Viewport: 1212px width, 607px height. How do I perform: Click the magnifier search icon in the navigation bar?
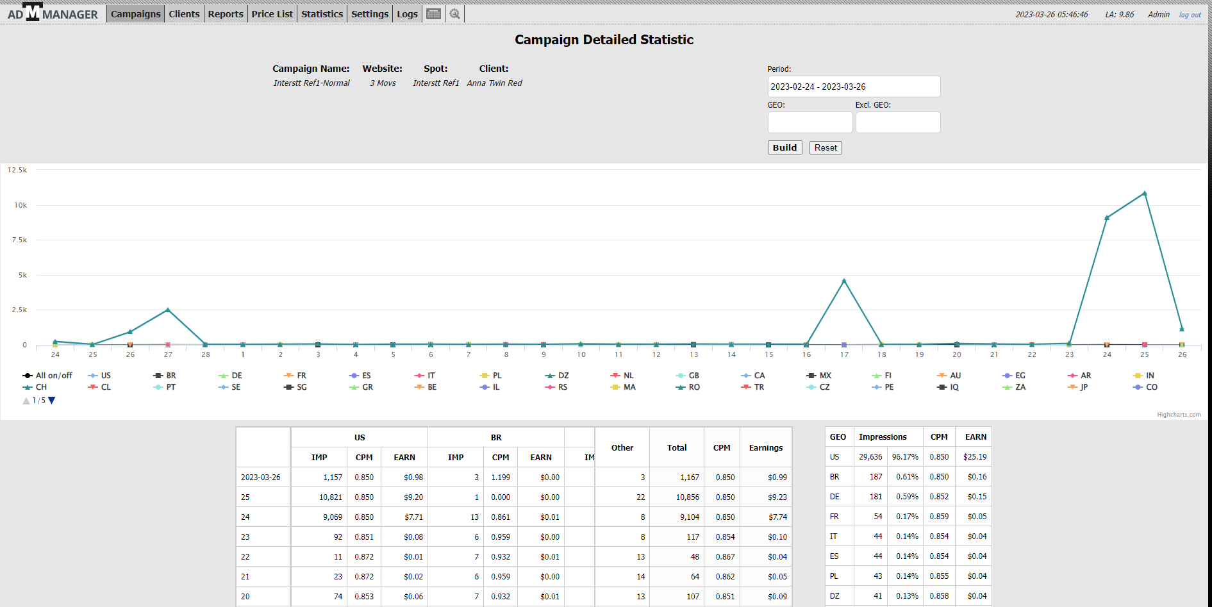(x=454, y=14)
